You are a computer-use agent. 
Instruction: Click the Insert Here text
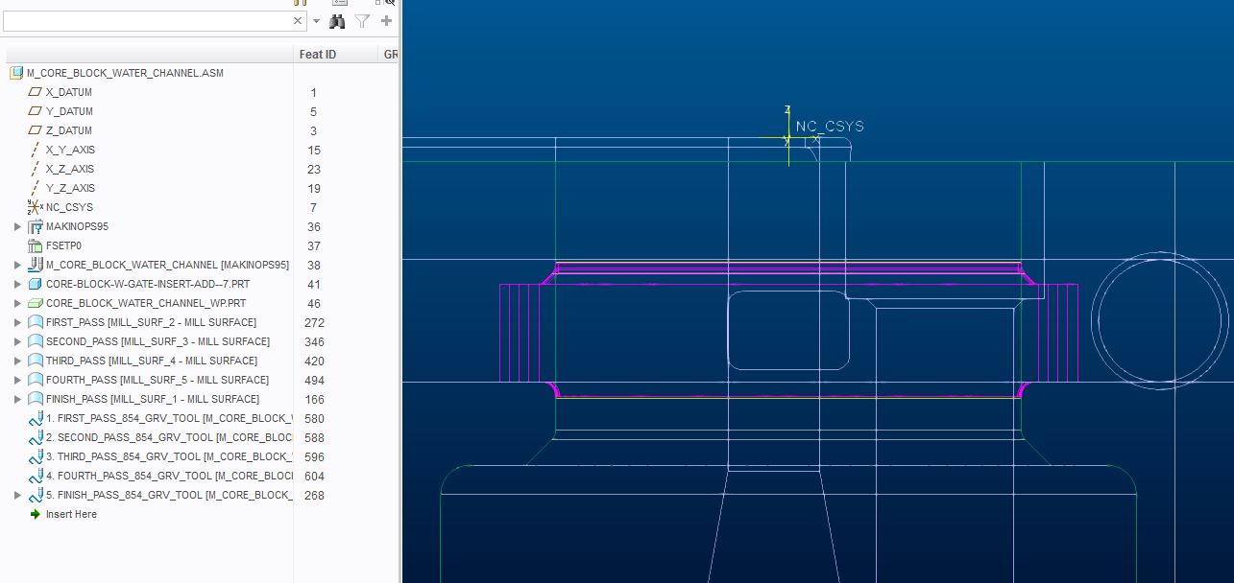[71, 514]
